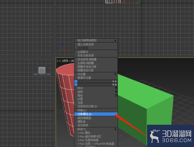194x147 pixels.
Task: Open Move transform settings box icon
Action: coord(116,88)
